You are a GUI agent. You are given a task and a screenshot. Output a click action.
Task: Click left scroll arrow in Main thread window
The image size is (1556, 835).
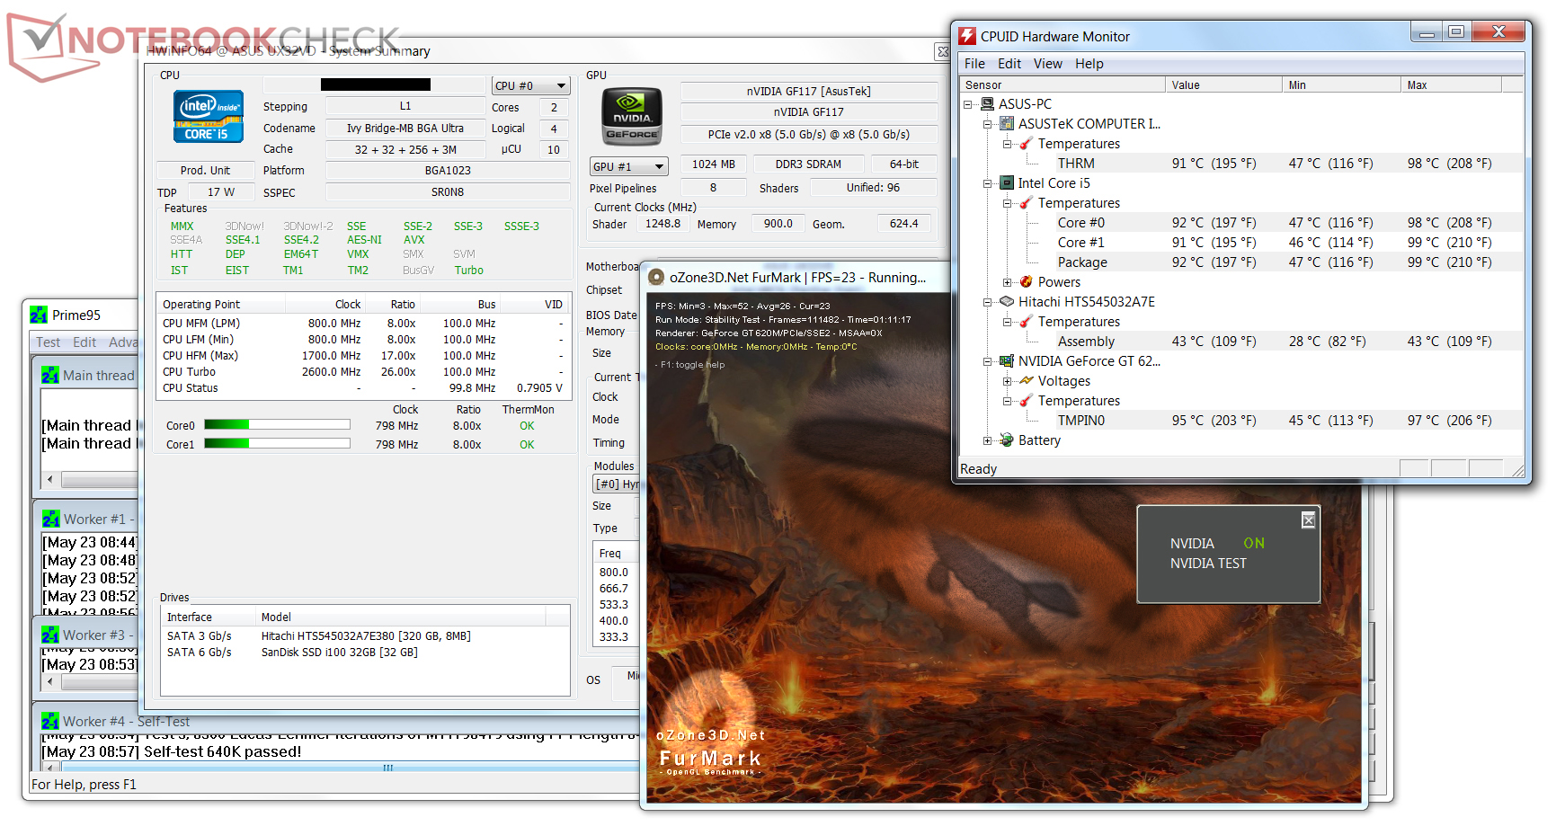(x=49, y=480)
